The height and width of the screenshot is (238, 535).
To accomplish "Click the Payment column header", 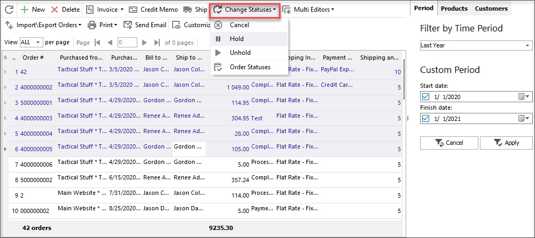I will pos(338,58).
